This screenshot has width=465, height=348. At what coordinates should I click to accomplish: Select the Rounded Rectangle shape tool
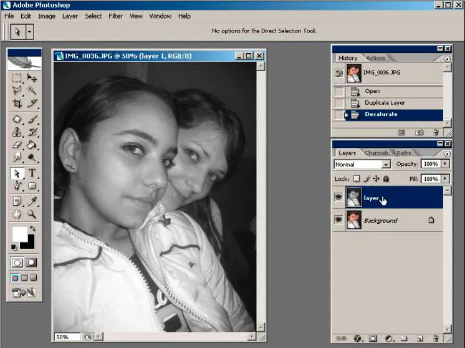pyautogui.click(x=32, y=185)
